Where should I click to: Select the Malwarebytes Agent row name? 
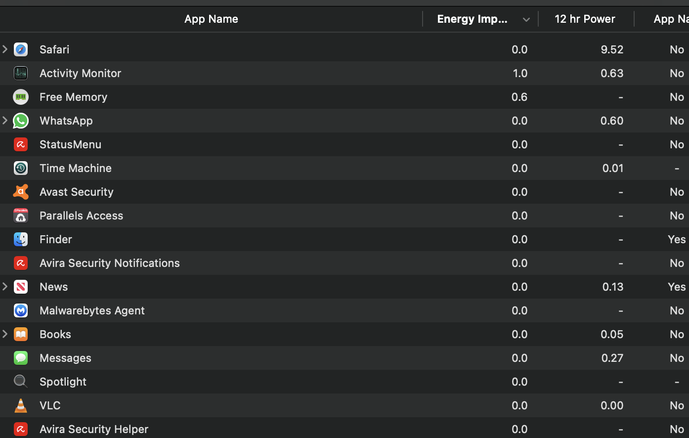[x=92, y=310]
